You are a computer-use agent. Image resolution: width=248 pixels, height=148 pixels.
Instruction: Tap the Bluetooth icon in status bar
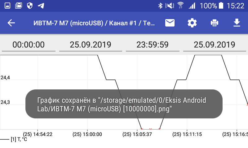pyautogui.click(x=160, y=6)
